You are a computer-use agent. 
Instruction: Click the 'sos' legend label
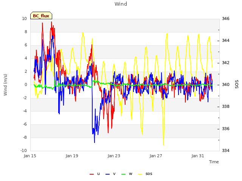click(149, 174)
